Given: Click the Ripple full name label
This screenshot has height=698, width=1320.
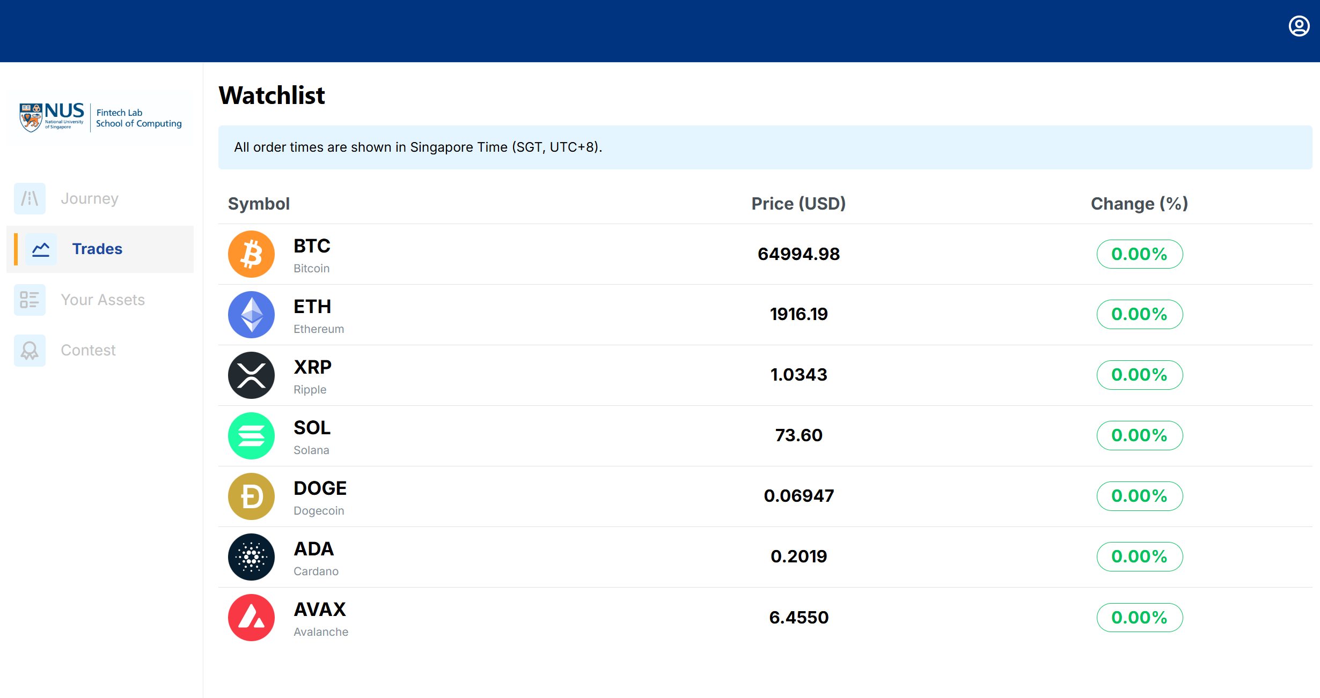Looking at the screenshot, I should (310, 390).
